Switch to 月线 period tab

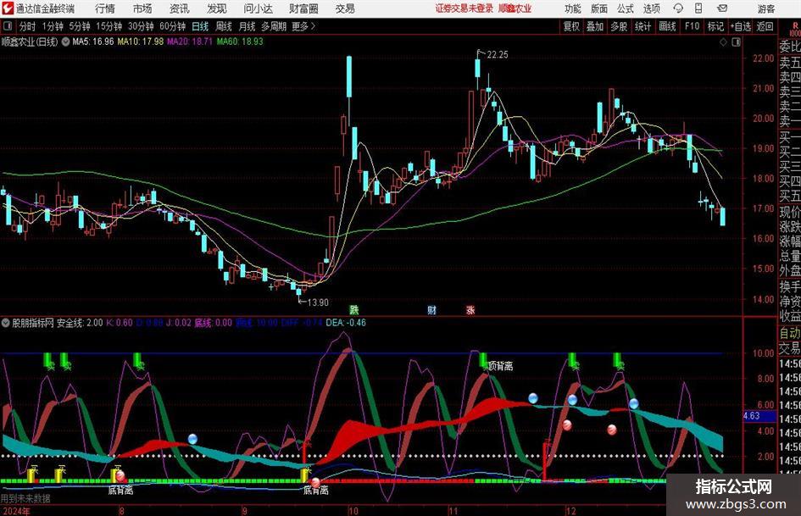(x=247, y=26)
